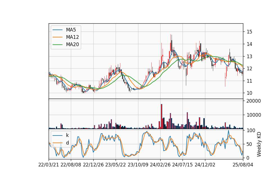Screen dimensions: 270x194
Task: Click the 24/07/15 date label
Action: pos(182,165)
